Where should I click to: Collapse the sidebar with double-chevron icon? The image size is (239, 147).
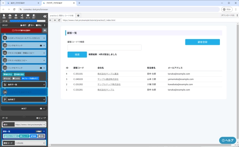tap(45, 16)
